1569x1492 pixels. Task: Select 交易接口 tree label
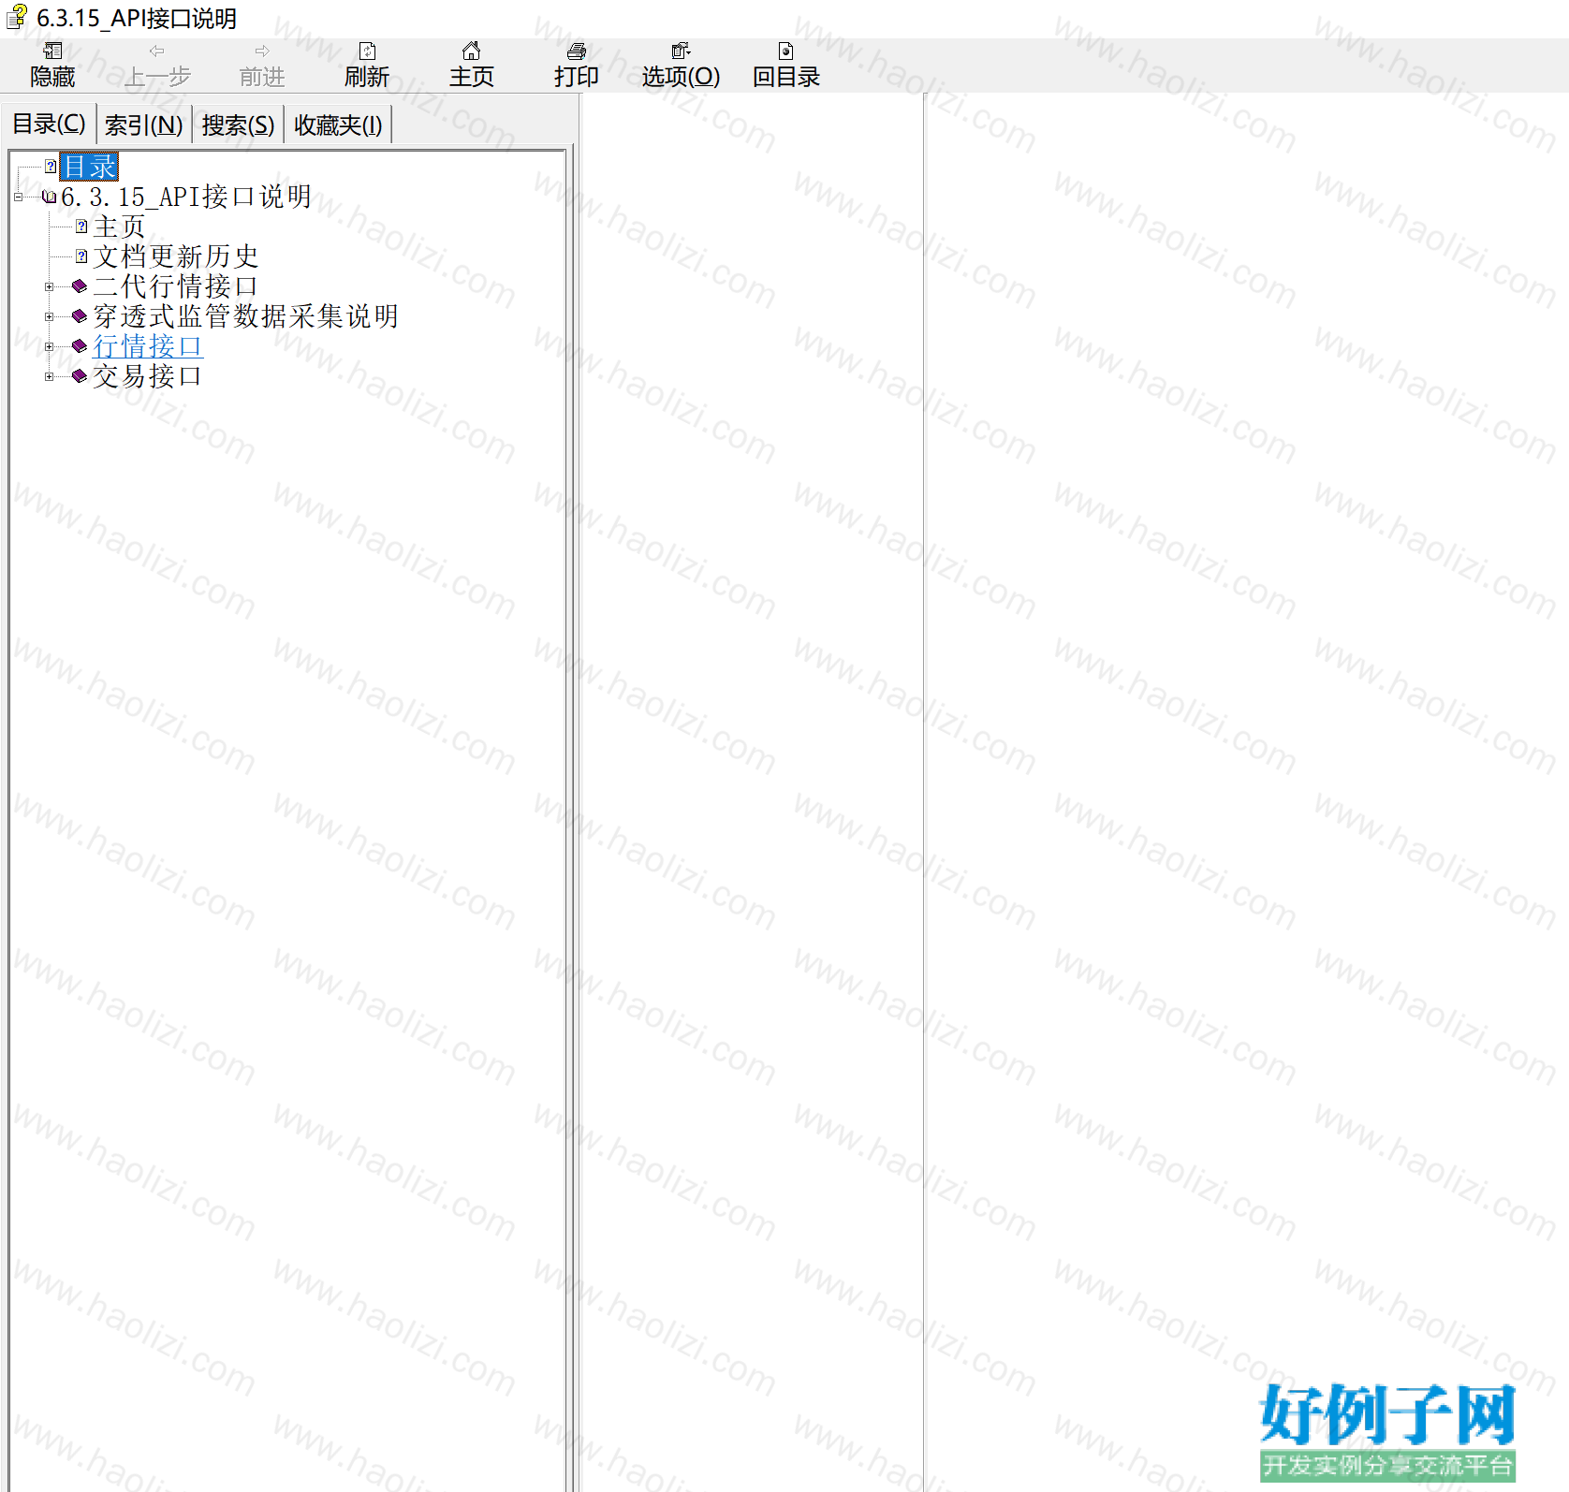pyautogui.click(x=147, y=376)
